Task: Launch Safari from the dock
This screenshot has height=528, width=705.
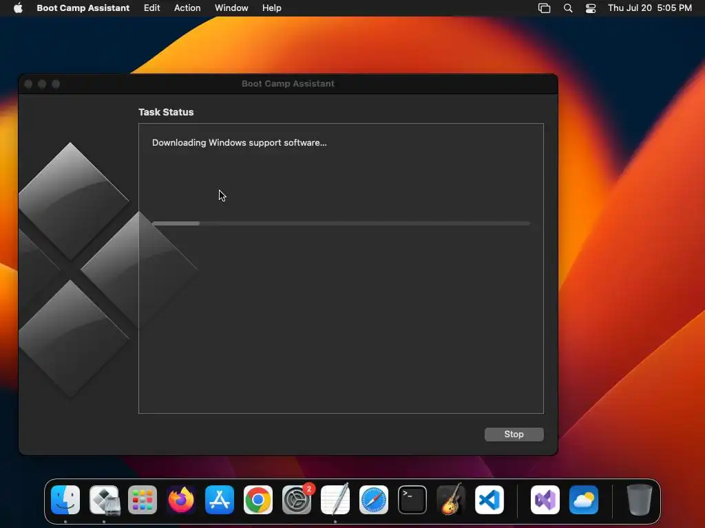Action: (x=374, y=500)
